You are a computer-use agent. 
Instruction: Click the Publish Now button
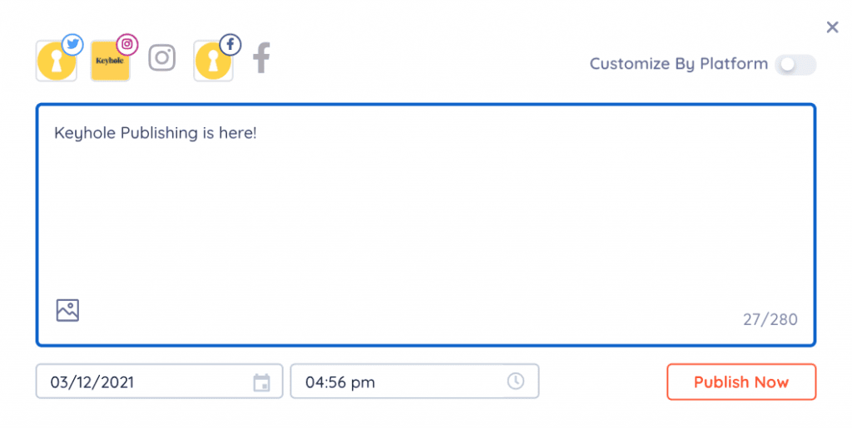coord(741,382)
